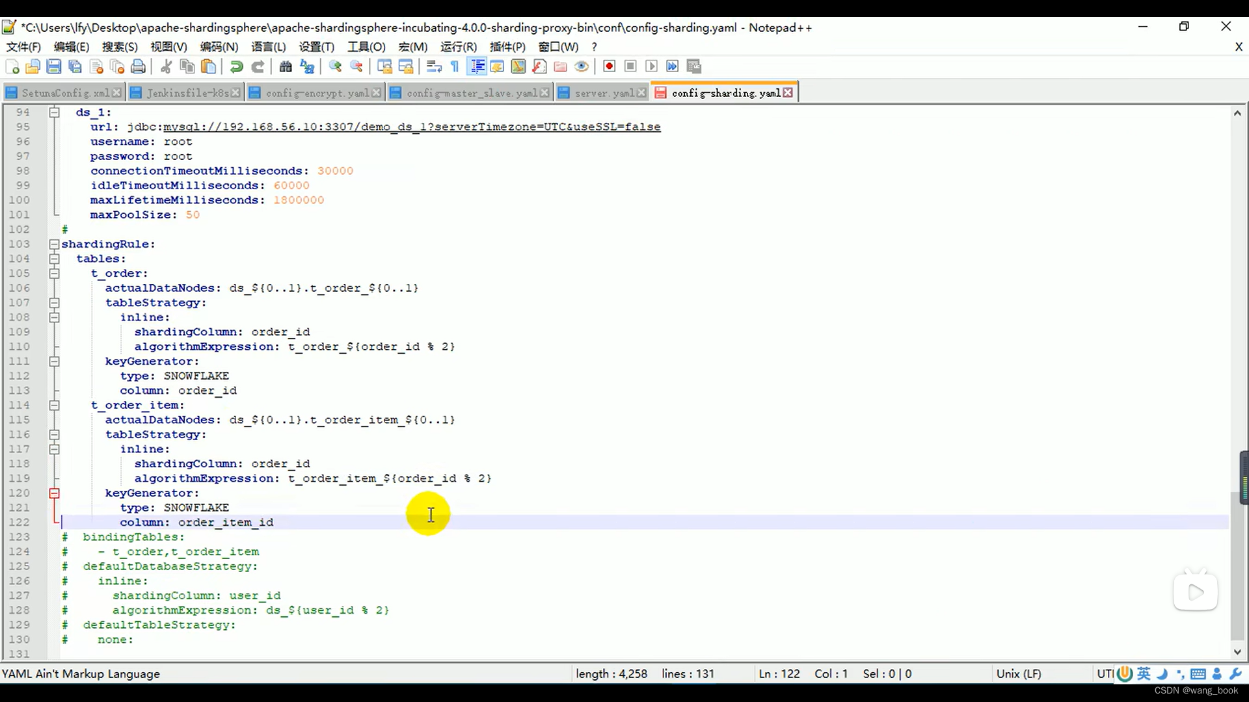Zoom in using the magnifier icon
This screenshot has width=1249, height=702.
point(335,66)
